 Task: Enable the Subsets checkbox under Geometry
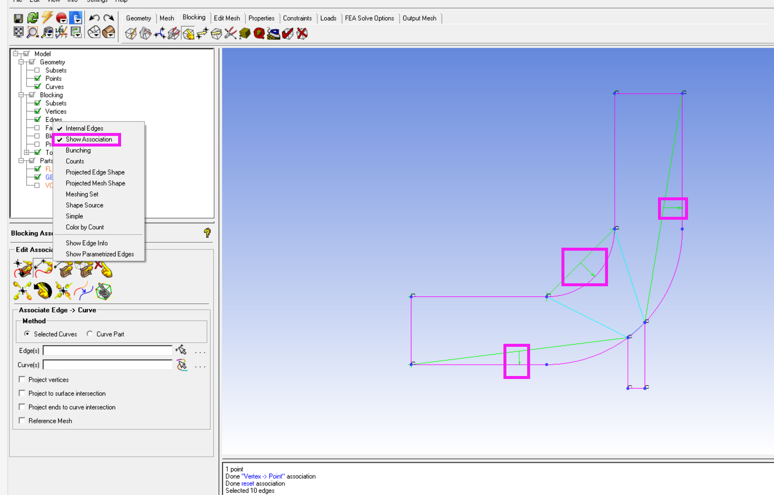tap(37, 70)
